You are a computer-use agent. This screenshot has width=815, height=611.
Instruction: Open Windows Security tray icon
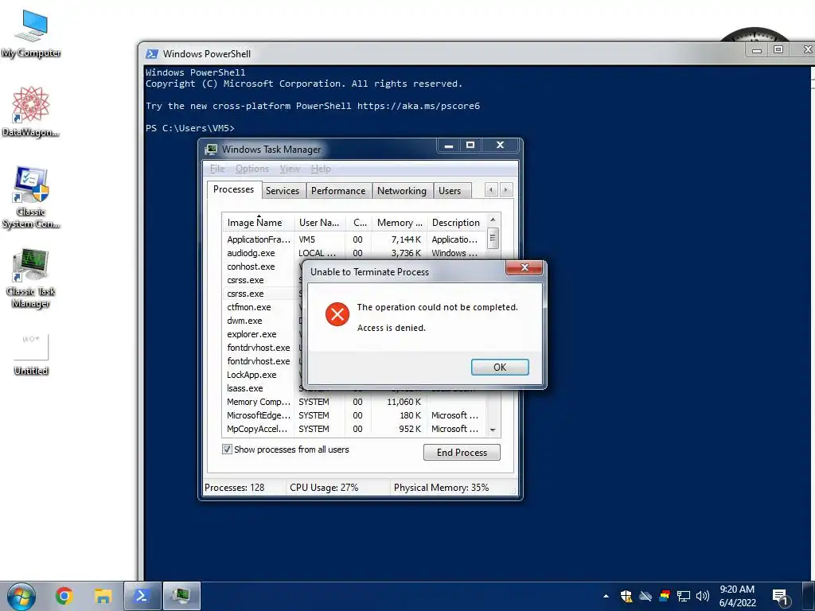point(626,596)
